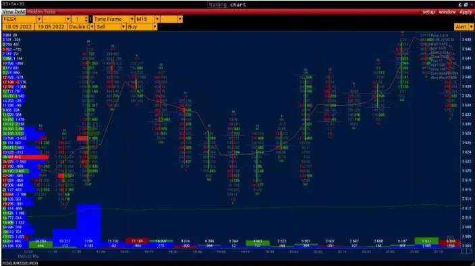Click the pin-to-back icon in title bar
The image size is (475, 266).
460,5
